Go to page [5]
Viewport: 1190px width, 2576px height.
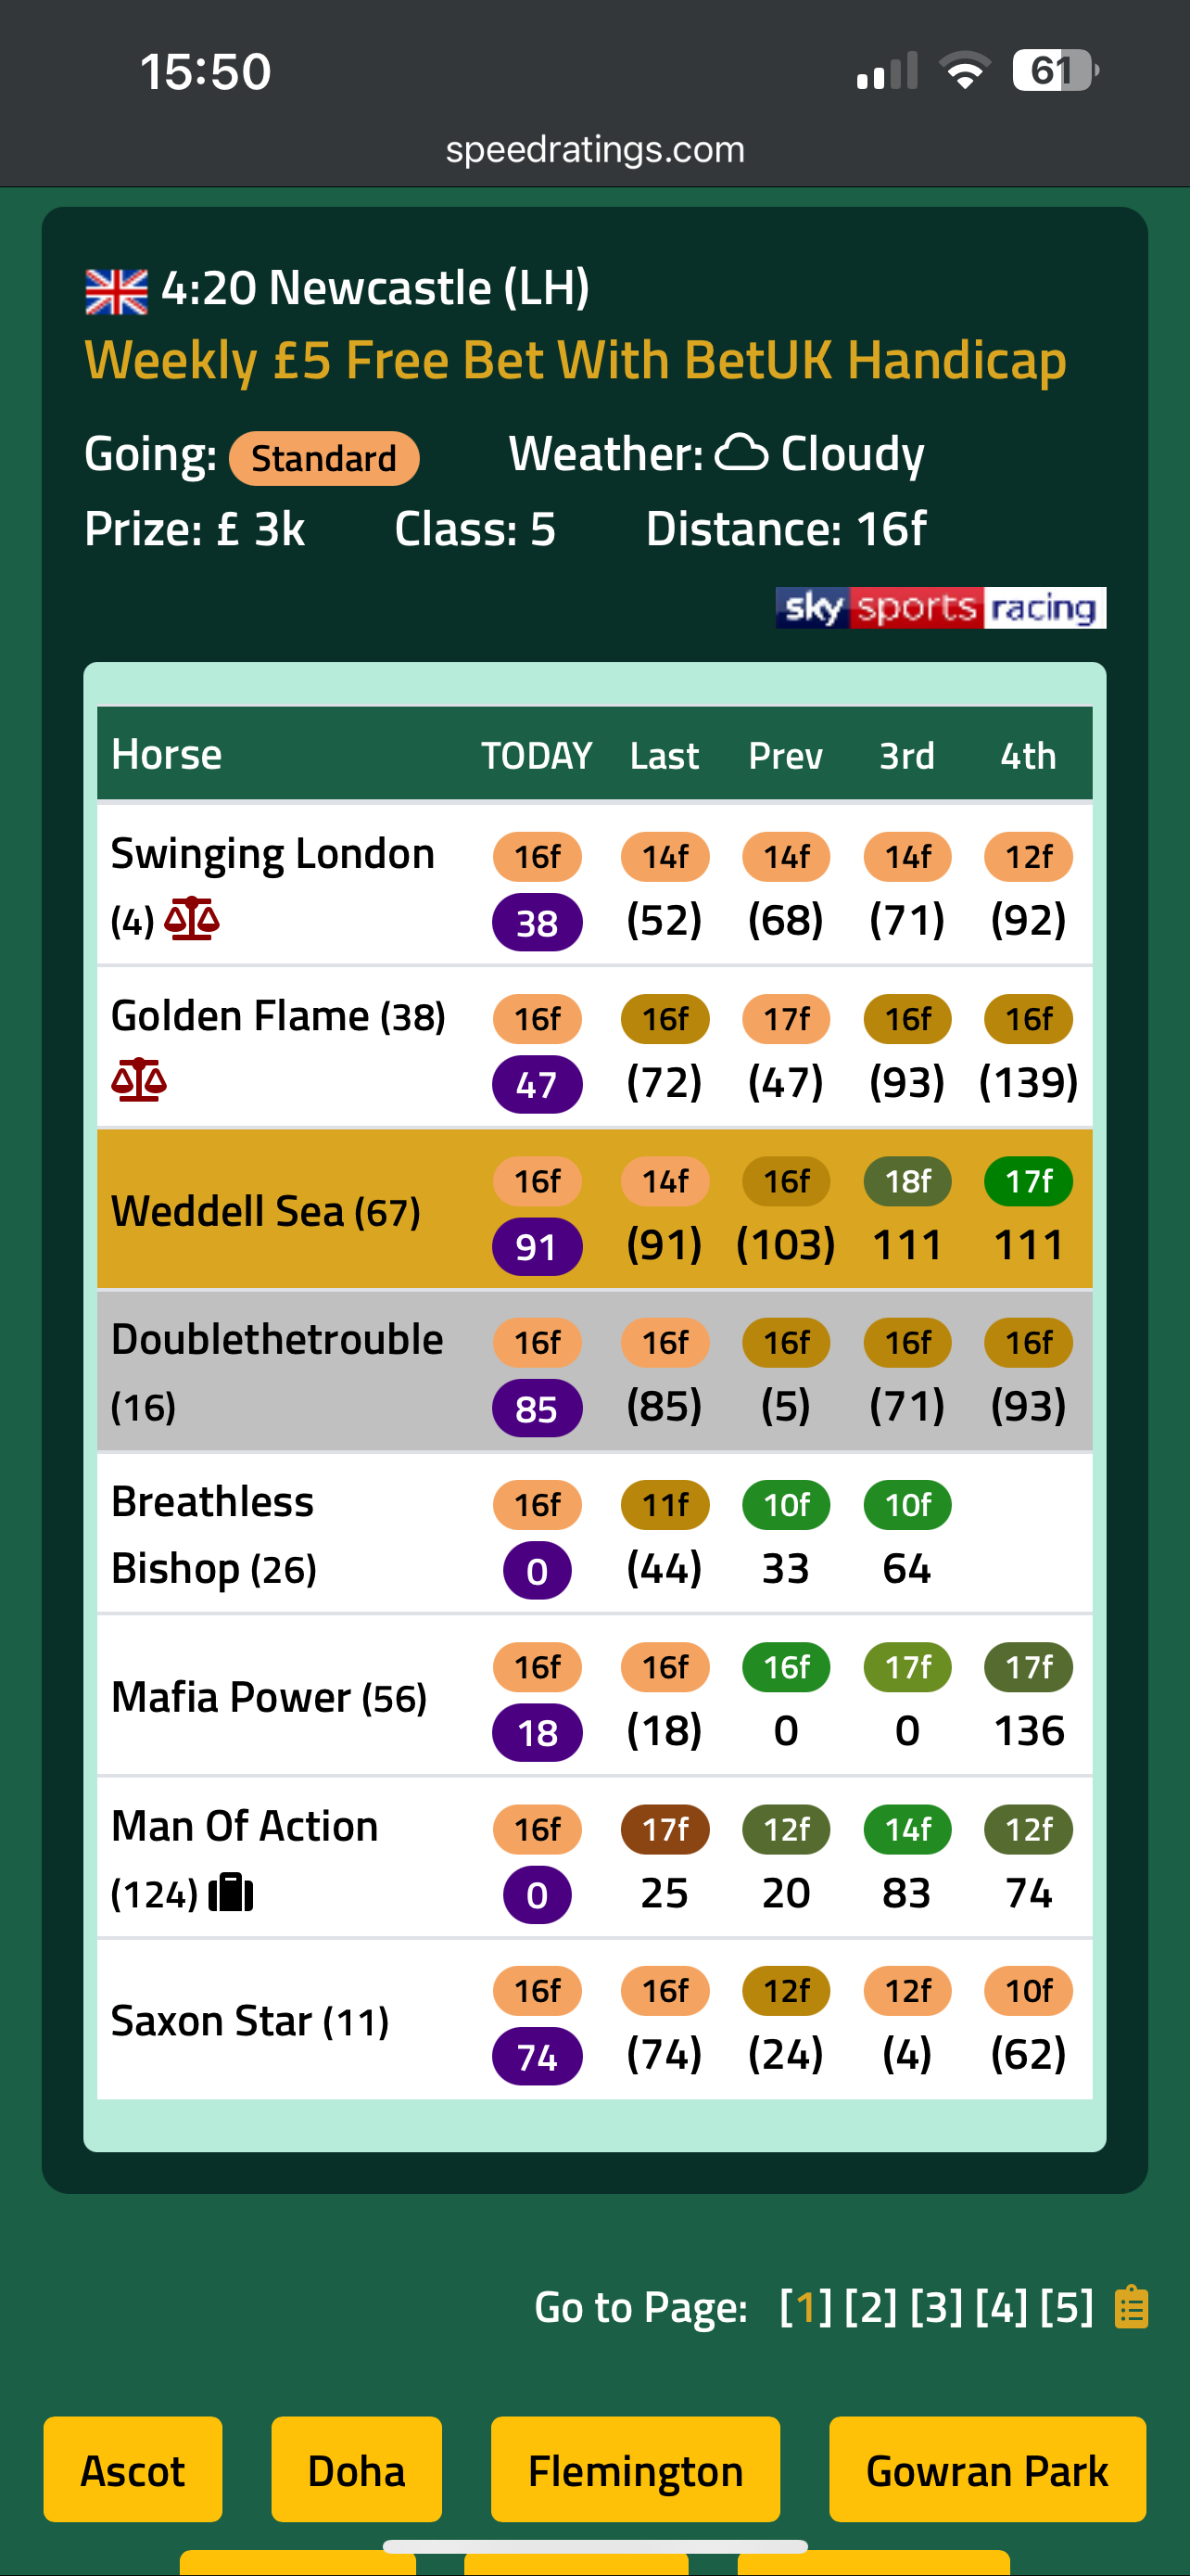click(x=1066, y=2307)
